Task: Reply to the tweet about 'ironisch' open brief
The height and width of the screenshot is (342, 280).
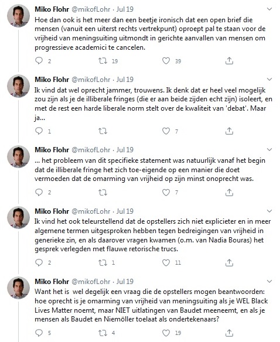Action: tap(39, 61)
